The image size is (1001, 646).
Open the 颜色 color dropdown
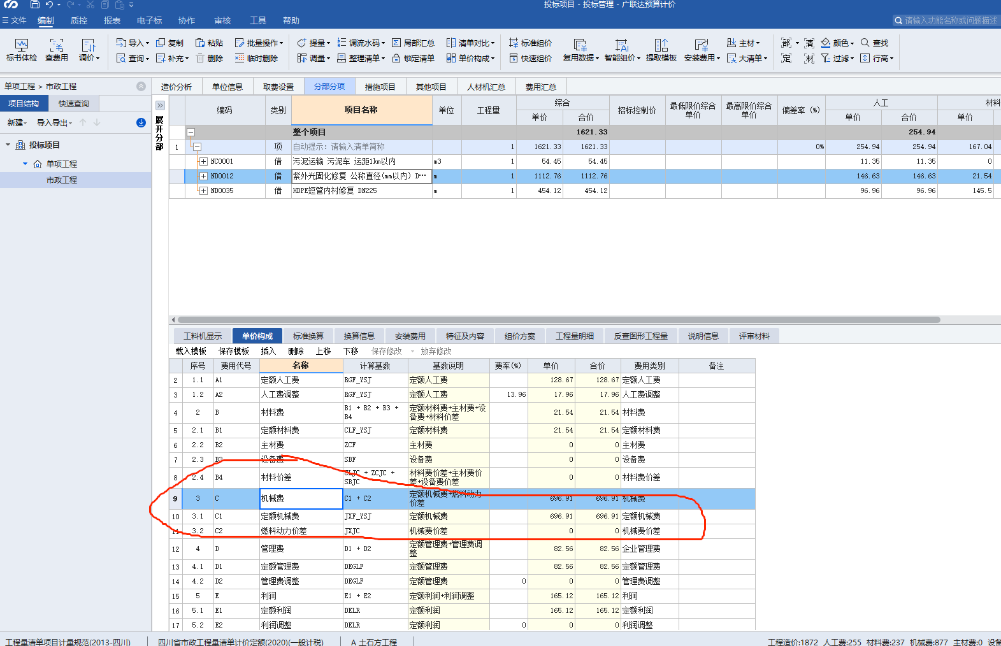point(837,43)
